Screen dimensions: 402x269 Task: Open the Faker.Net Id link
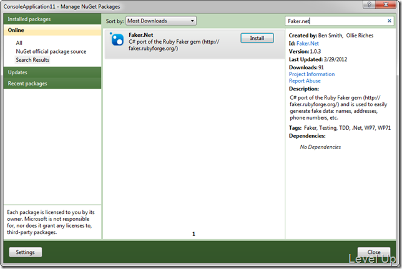pyautogui.click(x=307, y=43)
